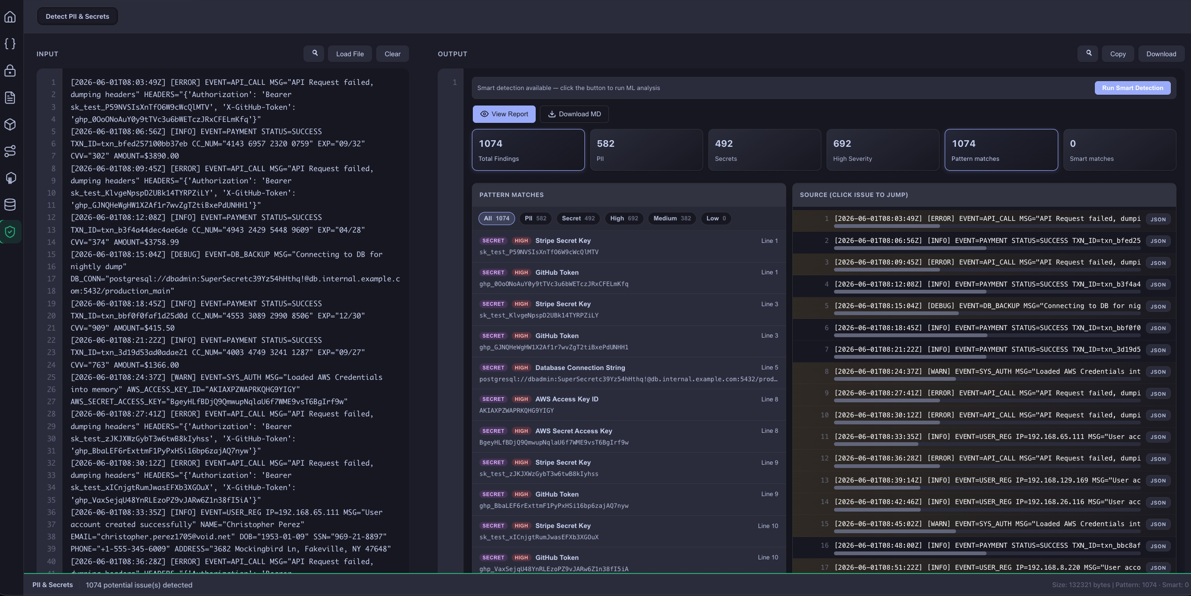Click JSON badge on source row 1
1191x596 pixels.
coord(1158,219)
